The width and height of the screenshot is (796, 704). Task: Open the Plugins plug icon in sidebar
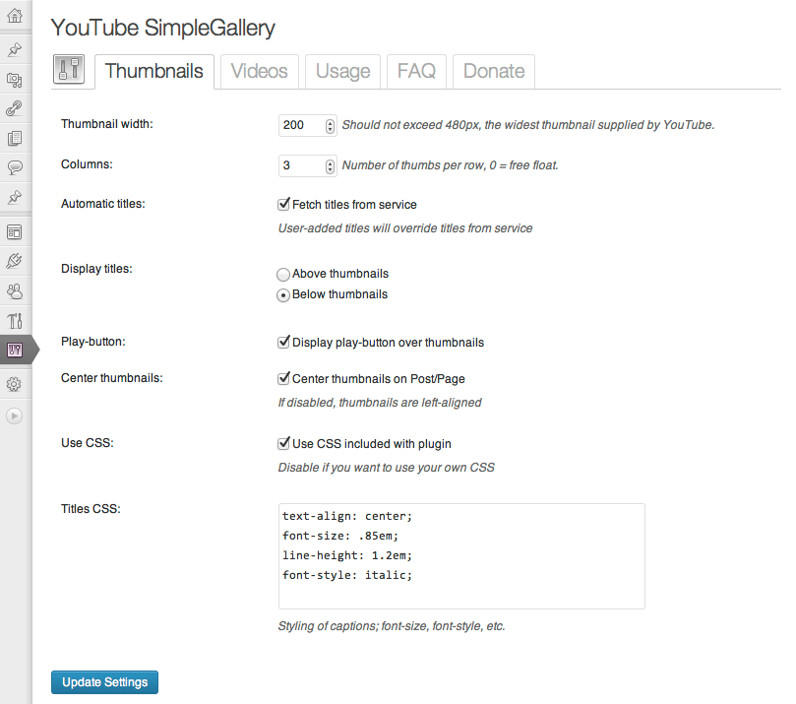pos(15,261)
